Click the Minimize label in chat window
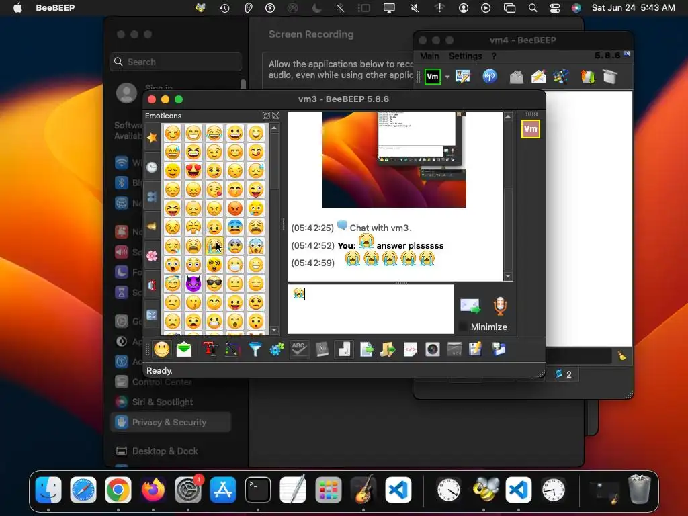688x516 pixels. coord(489,327)
